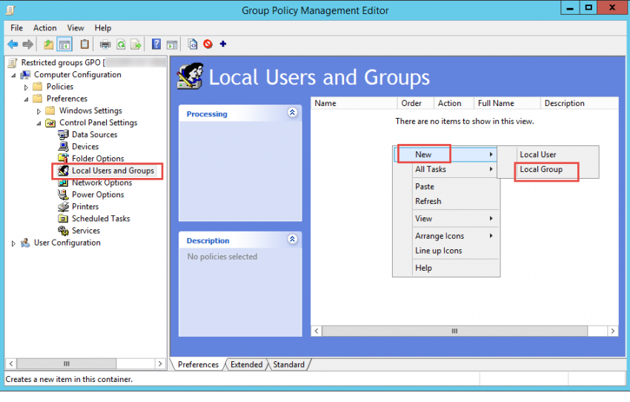Viewport: 630px width, 402px height.
Task: Click the Up one level folder icon
Action: [x=48, y=44]
